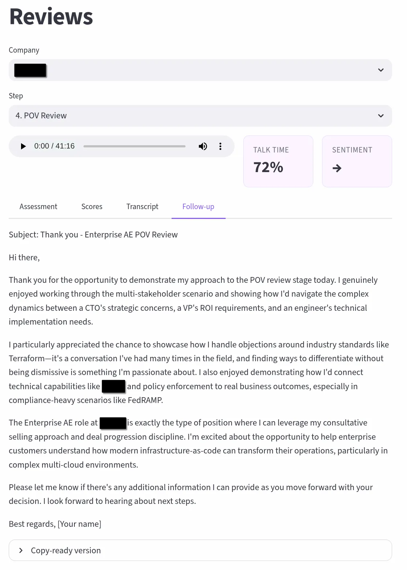Open the Company selection dropdown
Image resolution: width=407 pixels, height=570 pixels.
click(200, 70)
